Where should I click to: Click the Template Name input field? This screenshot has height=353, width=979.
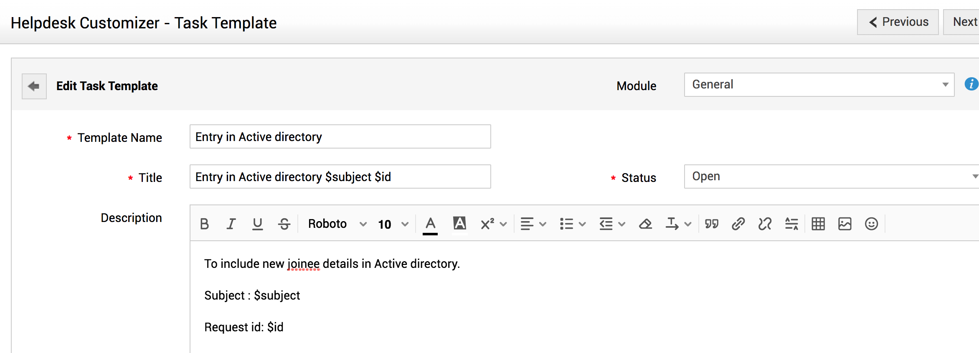(340, 136)
